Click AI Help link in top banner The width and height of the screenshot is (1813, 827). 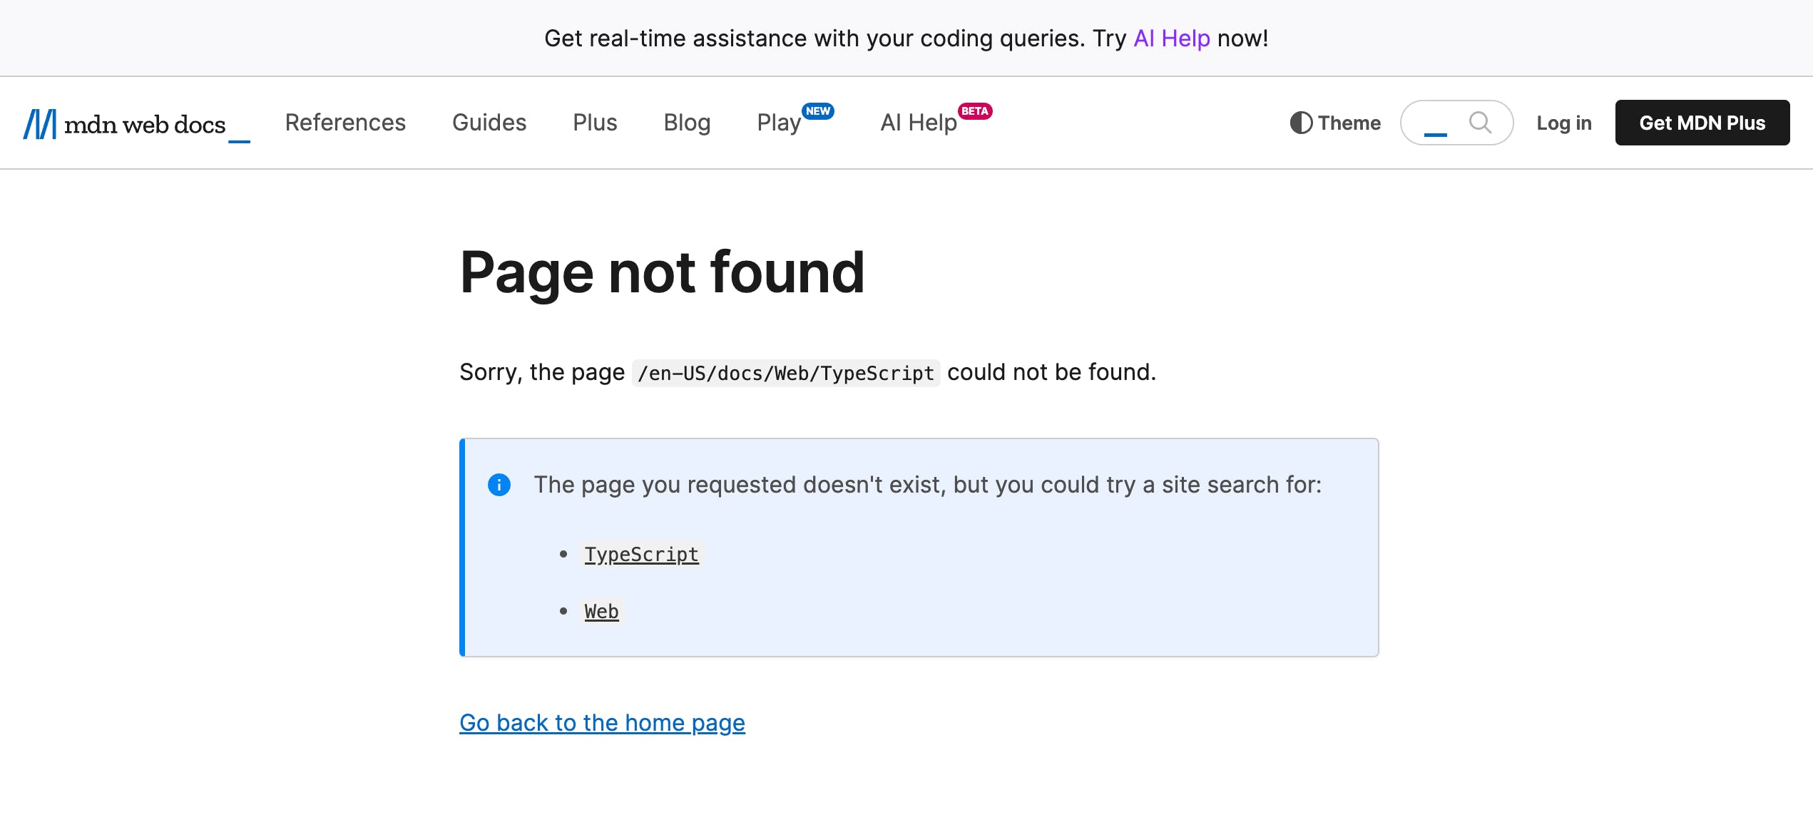click(x=1171, y=38)
